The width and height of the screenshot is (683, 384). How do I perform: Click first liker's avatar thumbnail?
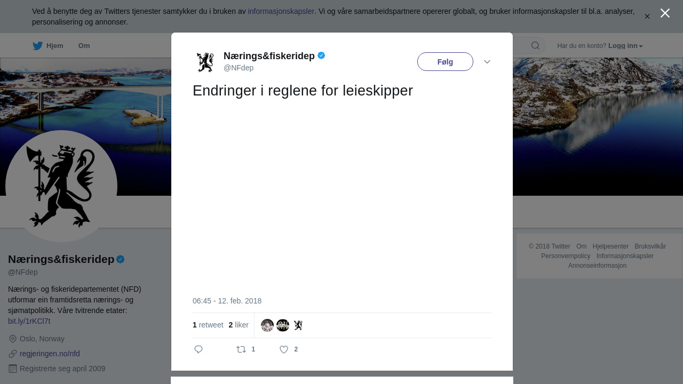267,325
